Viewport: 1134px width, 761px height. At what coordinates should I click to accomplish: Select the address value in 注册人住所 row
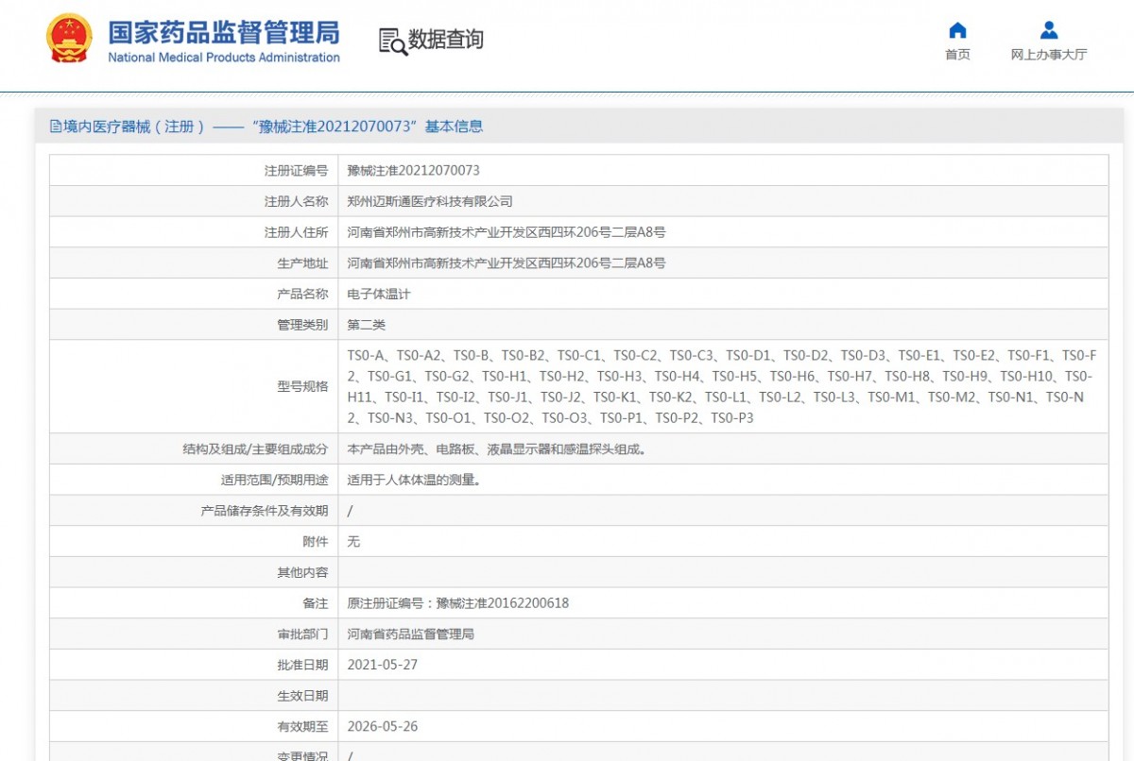pos(507,232)
